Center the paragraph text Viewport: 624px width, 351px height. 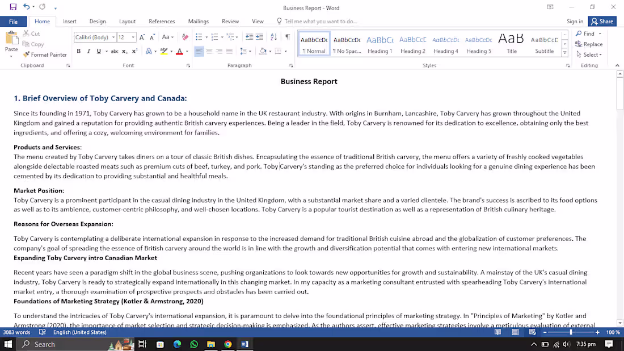209,51
